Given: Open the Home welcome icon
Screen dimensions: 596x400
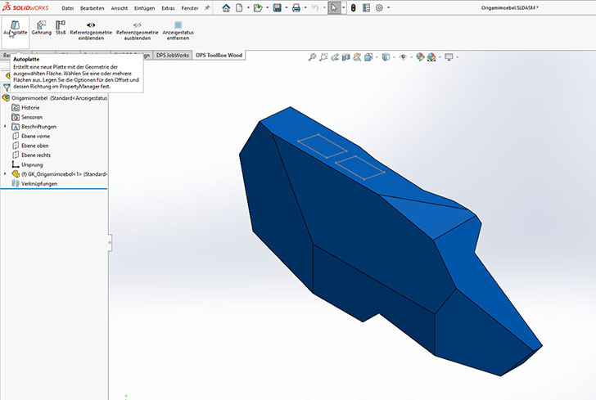Looking at the screenshot, I should click(226, 7).
